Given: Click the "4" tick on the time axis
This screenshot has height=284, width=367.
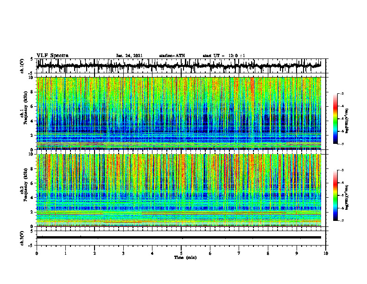Looking at the screenshot, I should click(152, 253).
